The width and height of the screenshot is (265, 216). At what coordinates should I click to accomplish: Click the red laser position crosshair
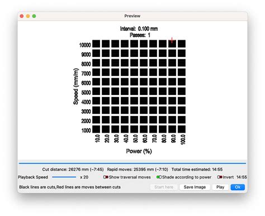[x=172, y=40]
